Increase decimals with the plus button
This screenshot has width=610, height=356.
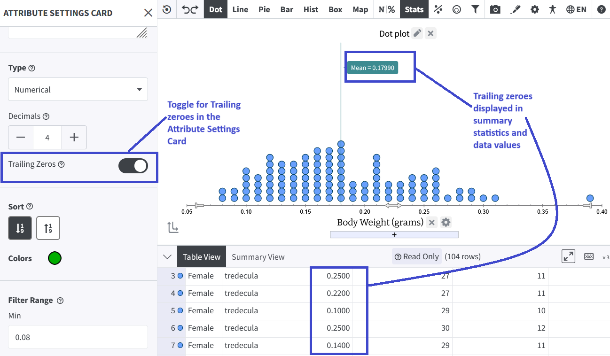coord(74,137)
